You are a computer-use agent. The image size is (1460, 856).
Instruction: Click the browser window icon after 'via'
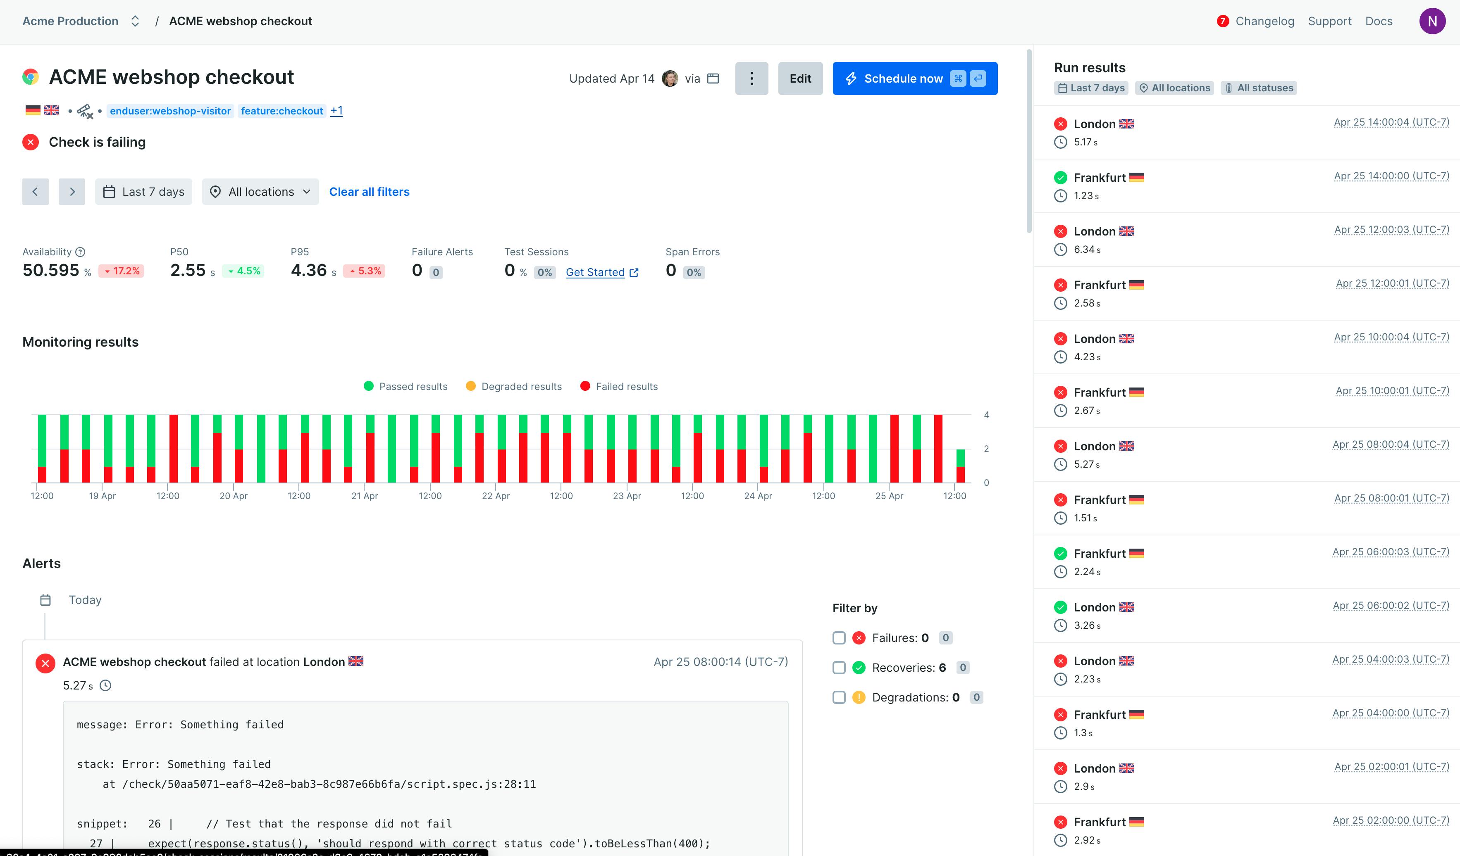(x=713, y=78)
